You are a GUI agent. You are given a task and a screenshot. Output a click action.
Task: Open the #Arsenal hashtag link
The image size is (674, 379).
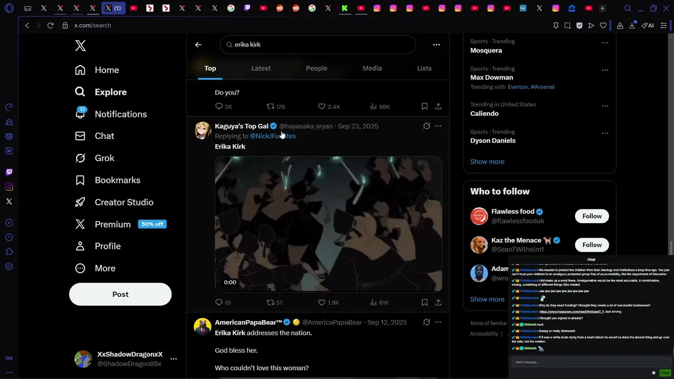[542, 87]
